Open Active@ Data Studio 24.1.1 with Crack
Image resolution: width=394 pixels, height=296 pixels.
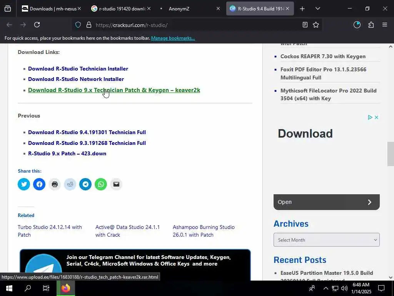pos(127,231)
